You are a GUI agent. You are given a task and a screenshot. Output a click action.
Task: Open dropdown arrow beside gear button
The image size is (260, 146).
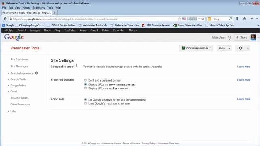[x=248, y=48]
